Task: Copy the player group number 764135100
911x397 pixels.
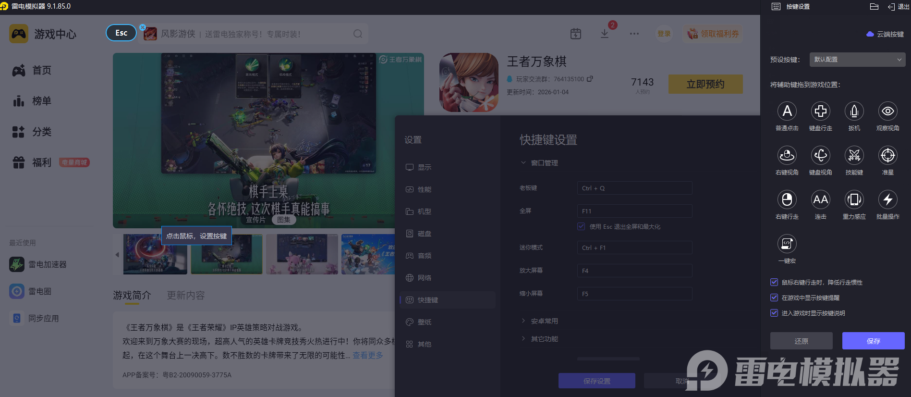Action: point(590,79)
